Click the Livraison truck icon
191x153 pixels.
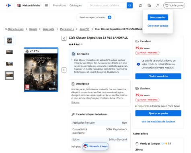(x=137, y=89)
